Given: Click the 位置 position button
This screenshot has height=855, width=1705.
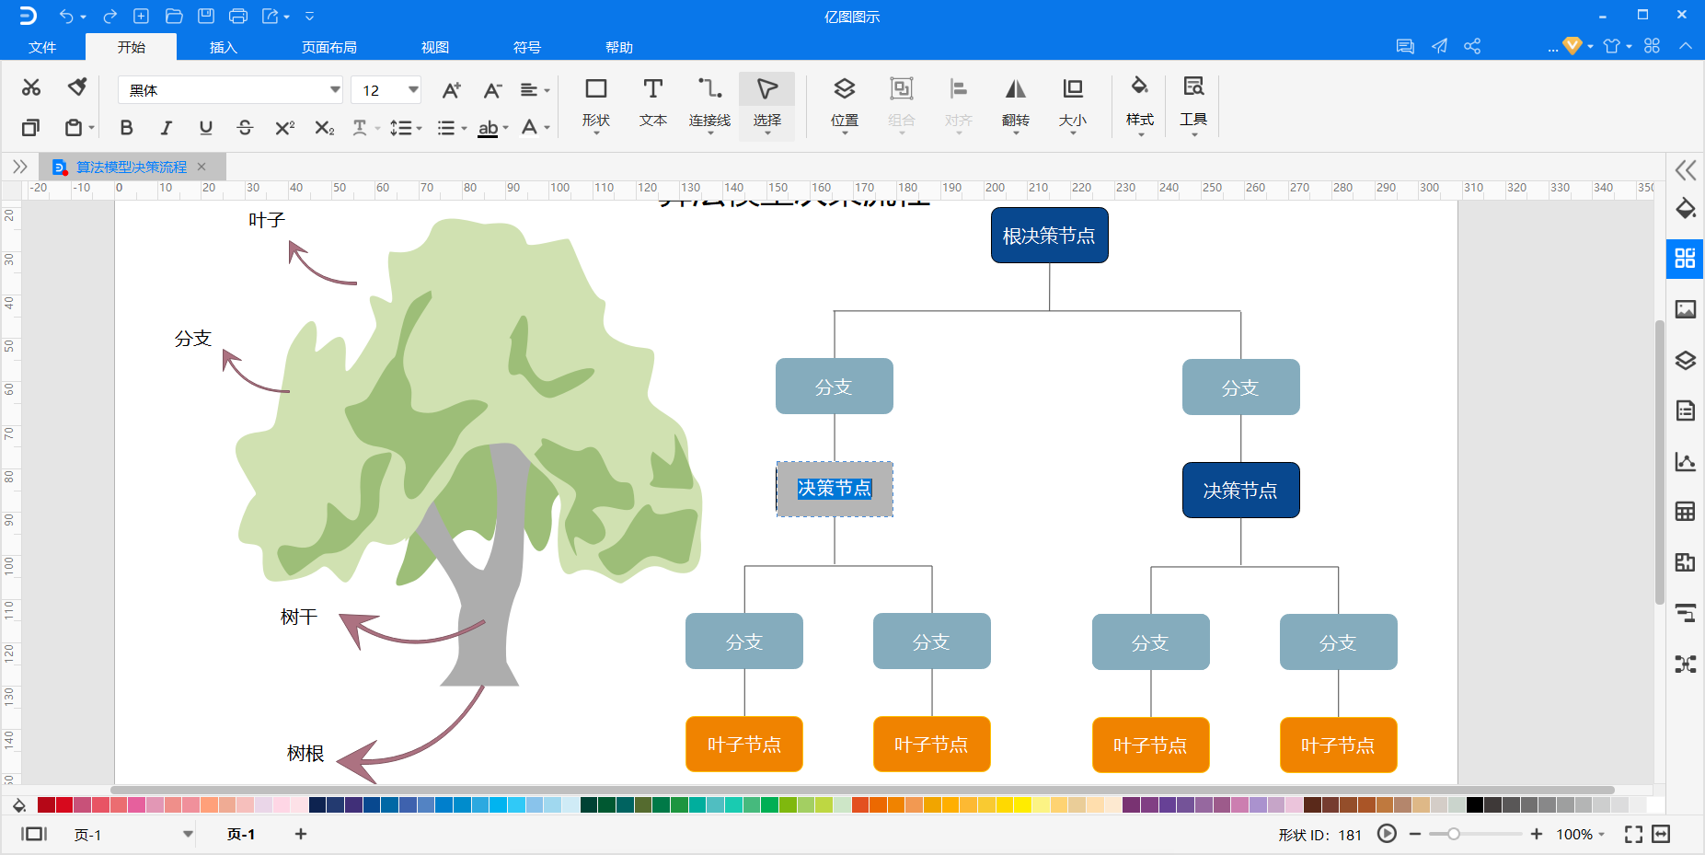Looking at the screenshot, I should point(845,104).
